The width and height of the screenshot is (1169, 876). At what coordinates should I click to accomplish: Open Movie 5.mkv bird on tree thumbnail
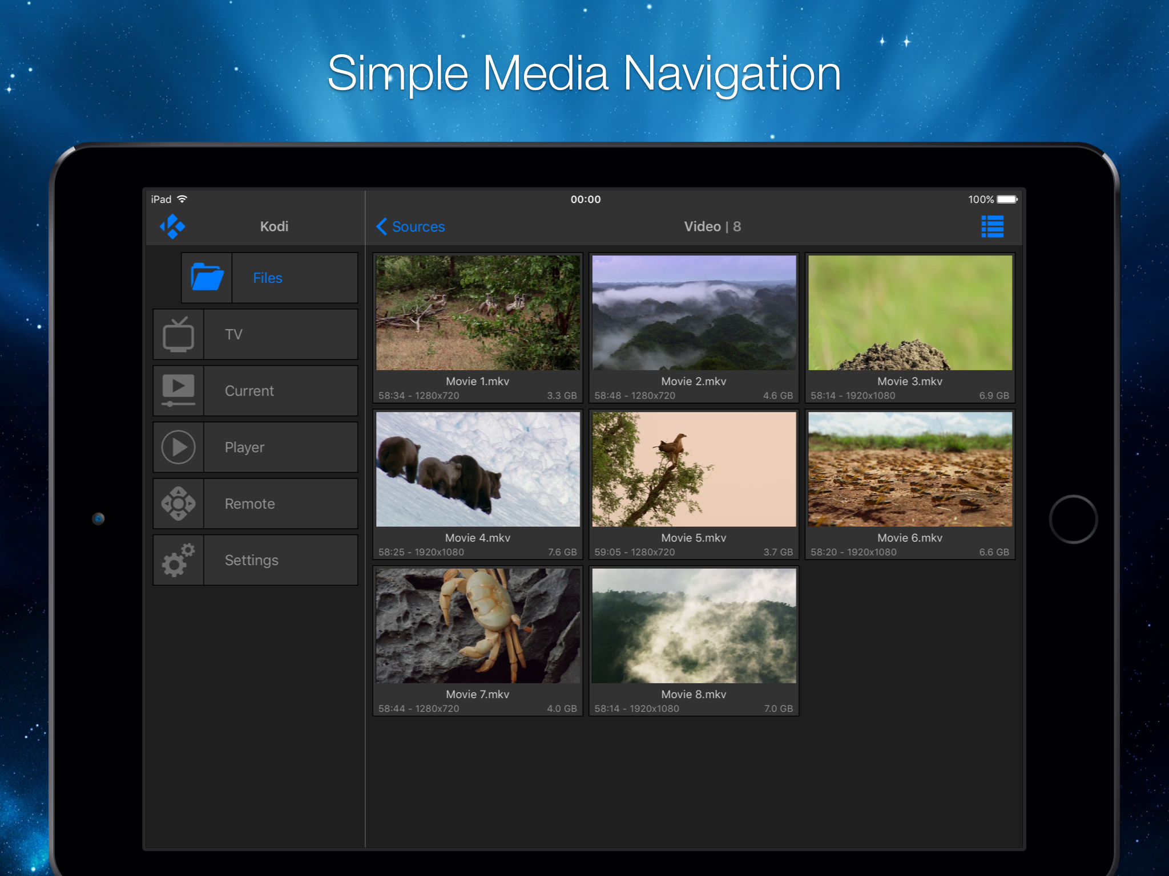point(694,469)
